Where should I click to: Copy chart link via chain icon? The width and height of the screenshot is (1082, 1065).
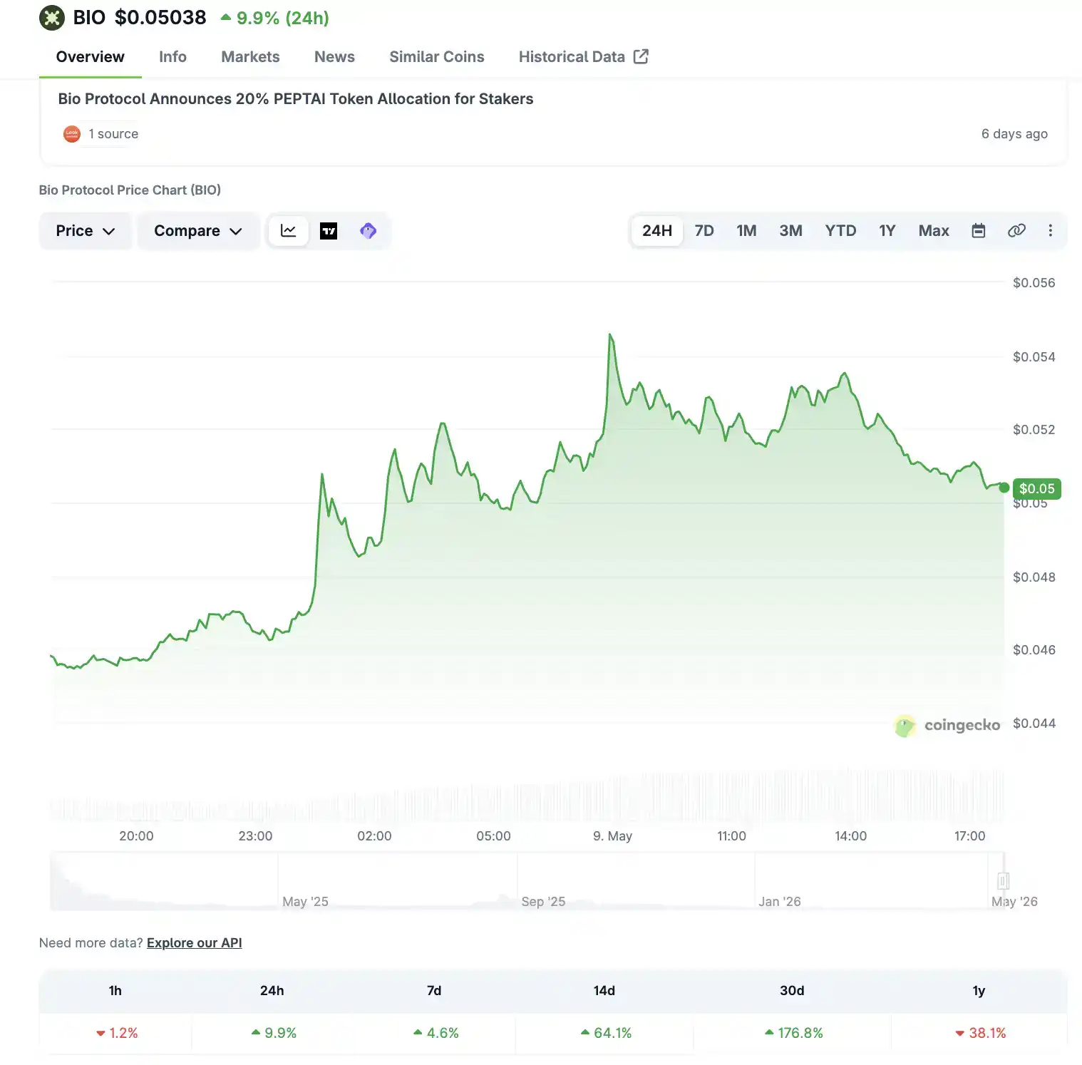click(x=1016, y=231)
